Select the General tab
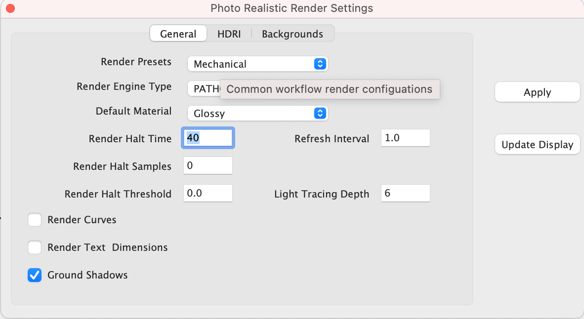This screenshot has height=319, width=584. click(x=178, y=34)
